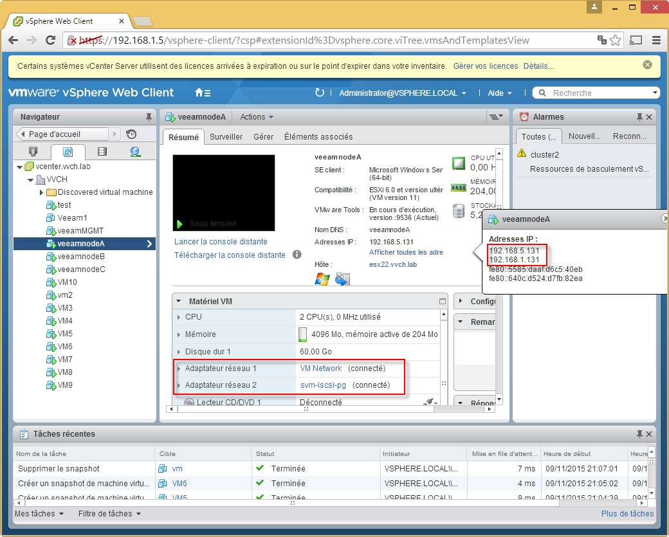Open the Filtre de tâches dropdown
This screenshot has height=537, width=669.
click(x=109, y=514)
